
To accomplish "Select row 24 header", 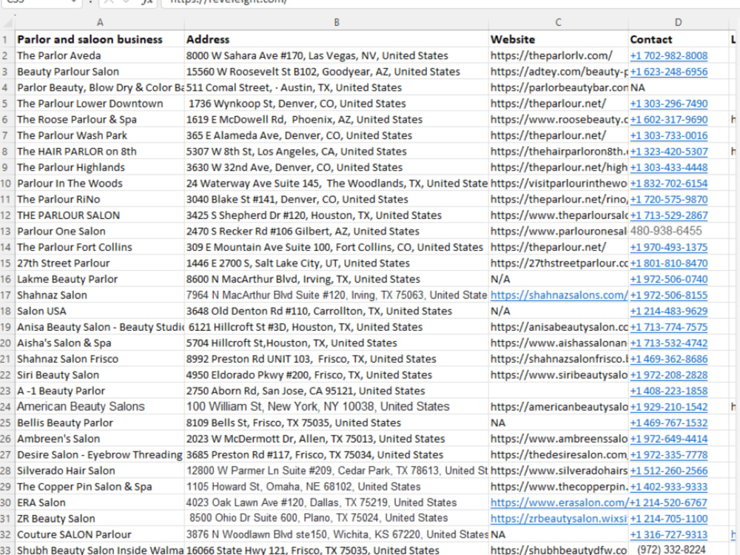I will pos(6,407).
